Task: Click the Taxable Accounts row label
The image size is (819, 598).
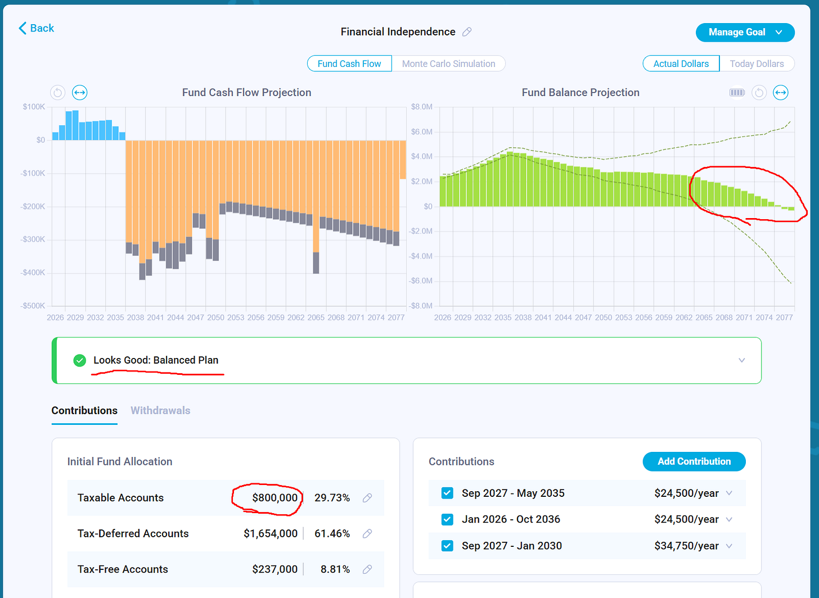Action: pos(120,498)
